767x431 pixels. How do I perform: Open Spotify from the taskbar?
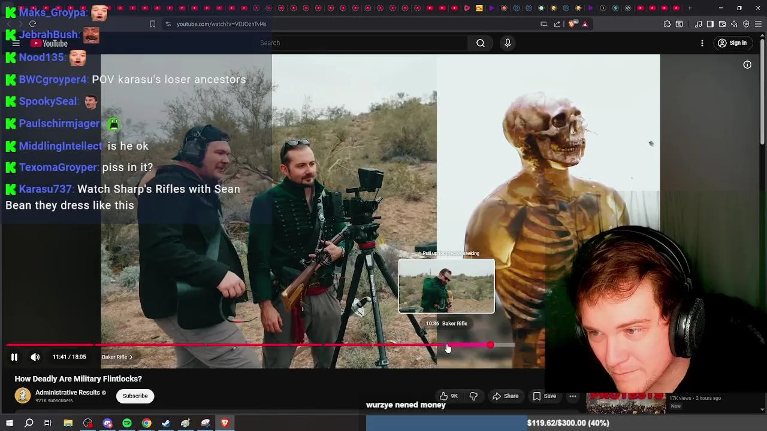tap(127, 423)
